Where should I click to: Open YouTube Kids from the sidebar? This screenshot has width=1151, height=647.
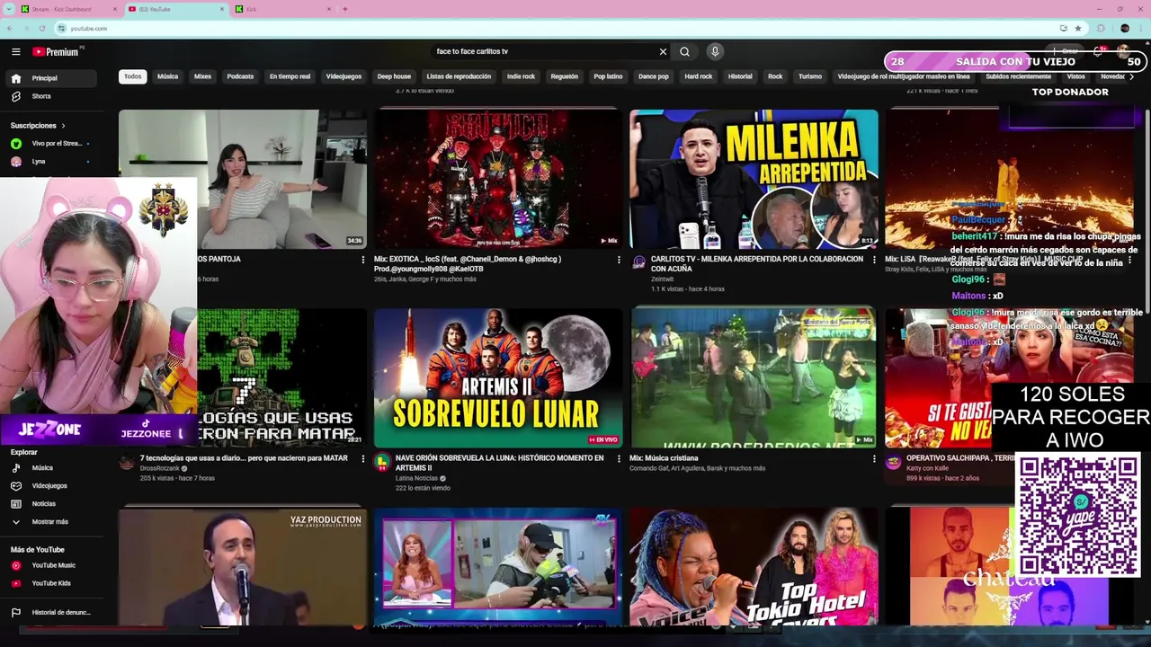pyautogui.click(x=51, y=583)
